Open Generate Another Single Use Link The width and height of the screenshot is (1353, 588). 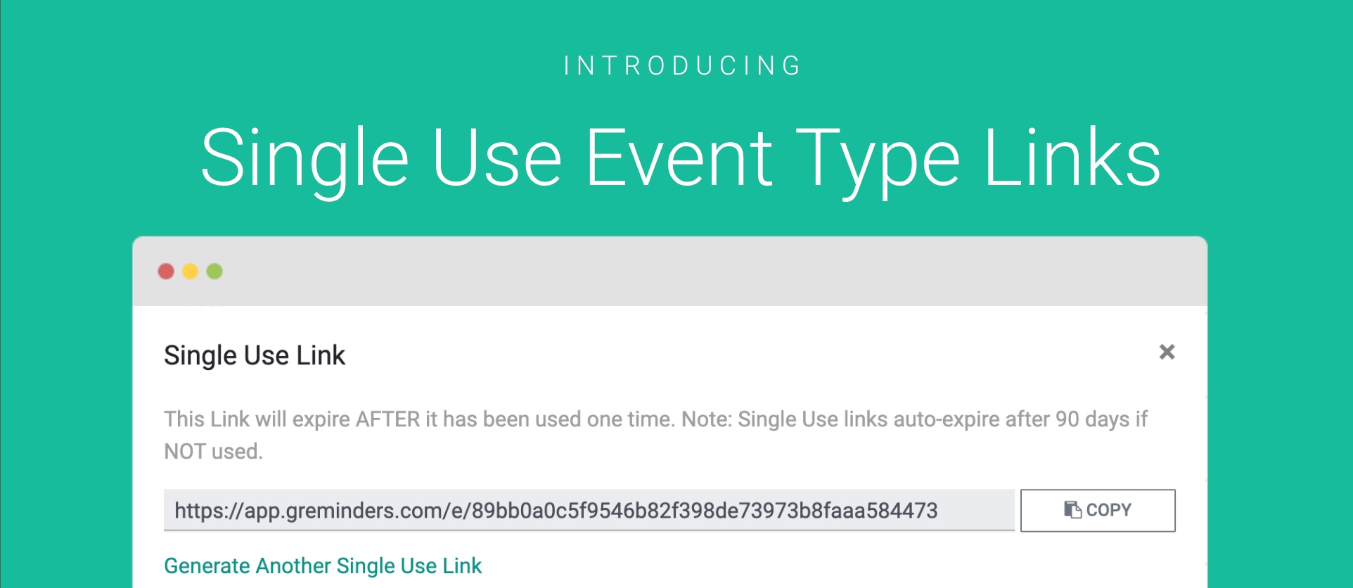click(323, 565)
